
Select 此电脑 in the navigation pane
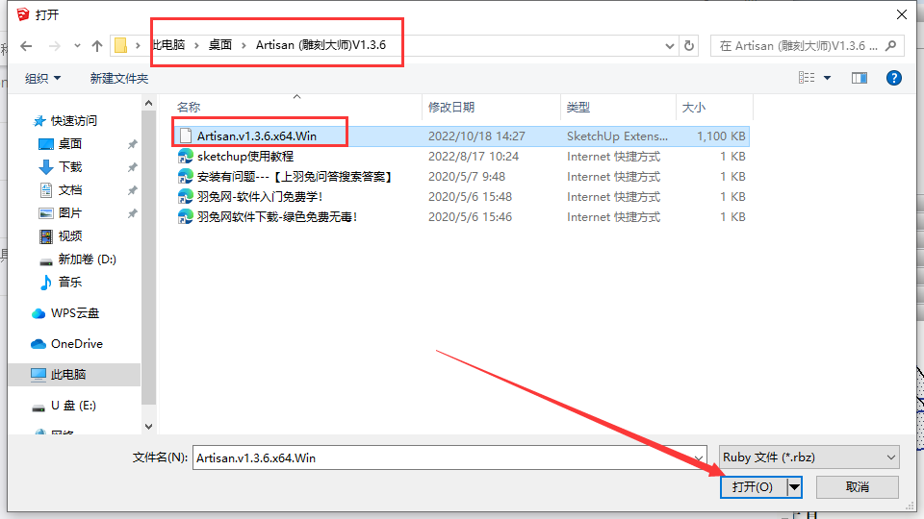tap(67, 375)
